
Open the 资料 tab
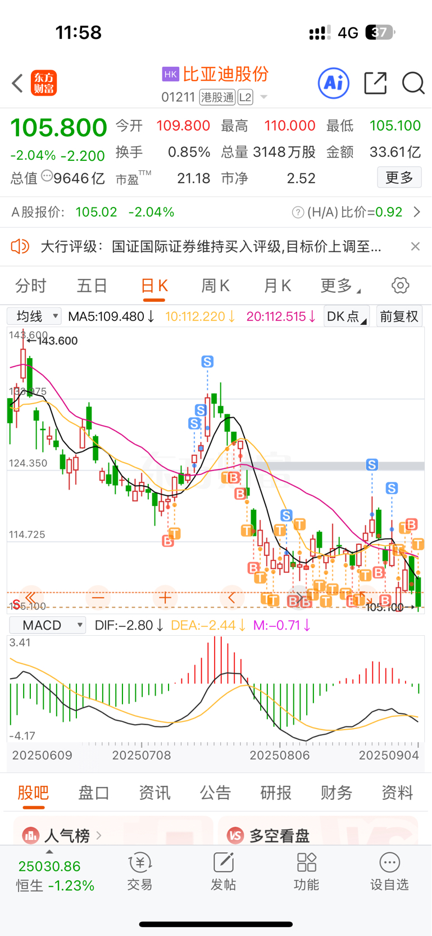point(397,793)
